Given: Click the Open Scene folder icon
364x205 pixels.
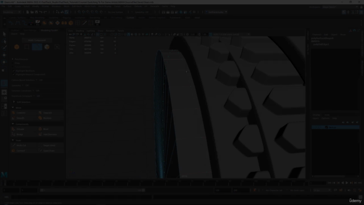Looking at the screenshot, I should pos(32,12).
